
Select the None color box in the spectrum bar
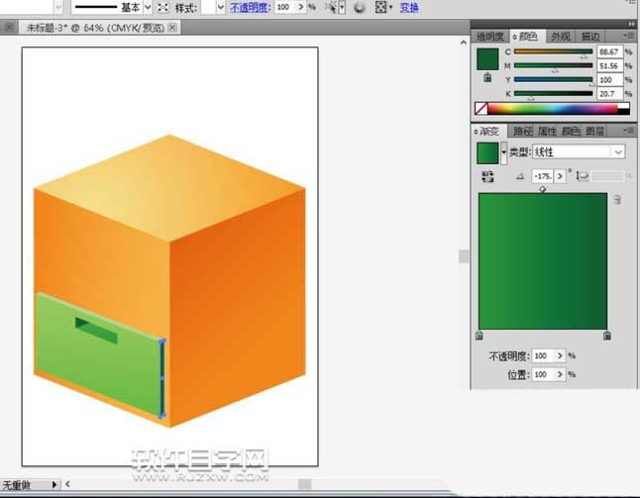click(481, 109)
